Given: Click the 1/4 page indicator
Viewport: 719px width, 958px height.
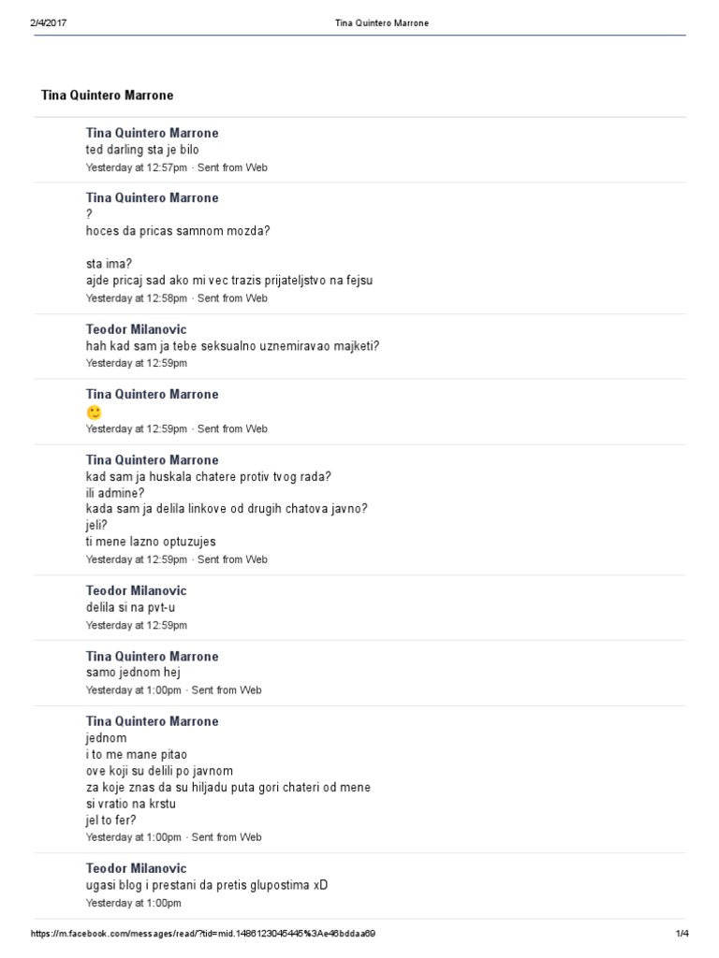Looking at the screenshot, I should [x=681, y=934].
